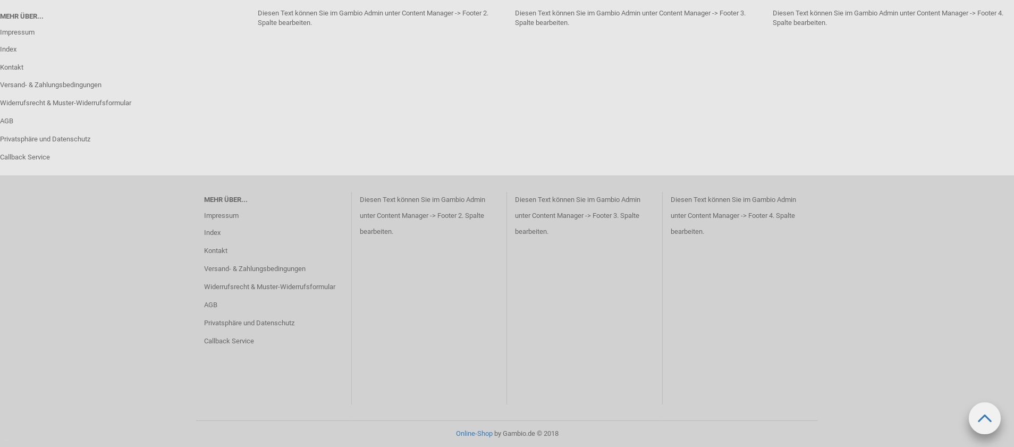Open Privatsphäre und Datenschutz in upper light-gray section
The height and width of the screenshot is (447, 1014).
pos(45,139)
